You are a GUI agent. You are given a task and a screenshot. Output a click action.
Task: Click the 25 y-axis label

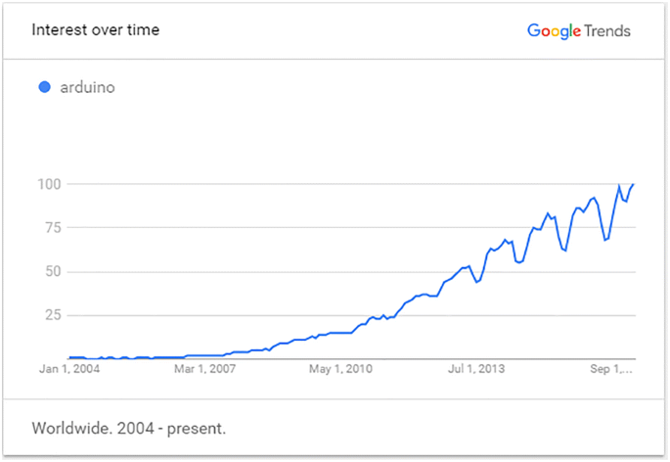tap(54, 315)
